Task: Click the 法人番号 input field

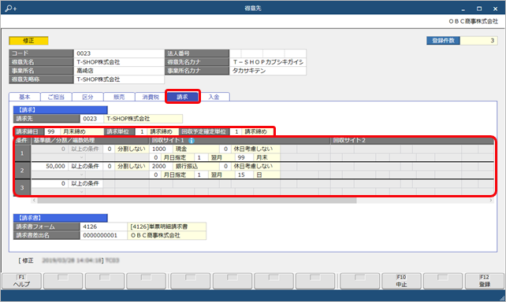Action: pyautogui.click(x=267, y=53)
